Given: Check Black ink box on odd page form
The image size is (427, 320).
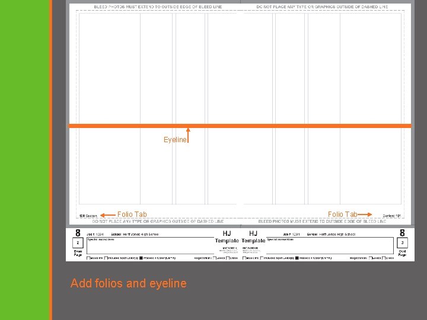Looking at the screenshot, I should (x=244, y=258).
